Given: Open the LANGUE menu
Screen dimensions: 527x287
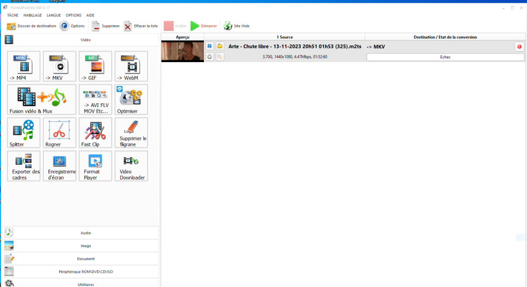Looking at the screenshot, I should pyautogui.click(x=54, y=15).
